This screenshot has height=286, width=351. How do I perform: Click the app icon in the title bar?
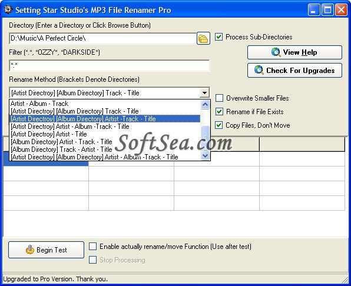pos(8,9)
